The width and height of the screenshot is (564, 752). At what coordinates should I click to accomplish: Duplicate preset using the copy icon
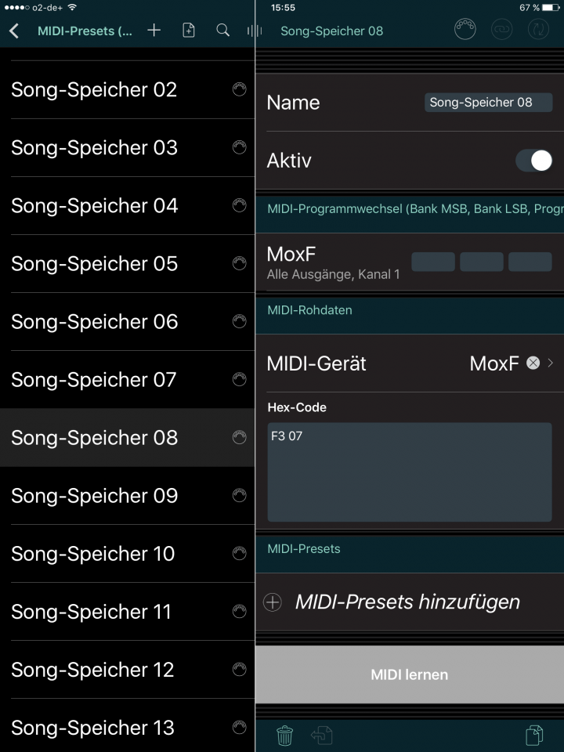(534, 735)
